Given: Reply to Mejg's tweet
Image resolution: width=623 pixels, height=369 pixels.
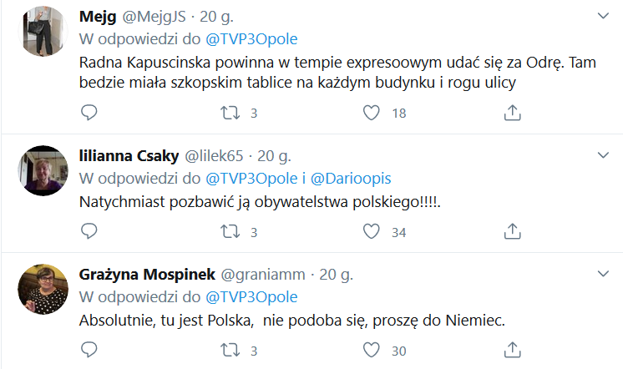Looking at the screenshot, I should [89, 113].
